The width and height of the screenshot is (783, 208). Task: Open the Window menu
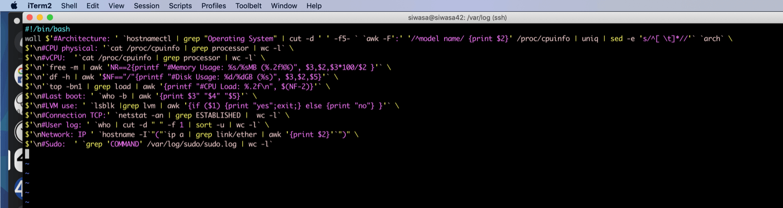point(284,6)
